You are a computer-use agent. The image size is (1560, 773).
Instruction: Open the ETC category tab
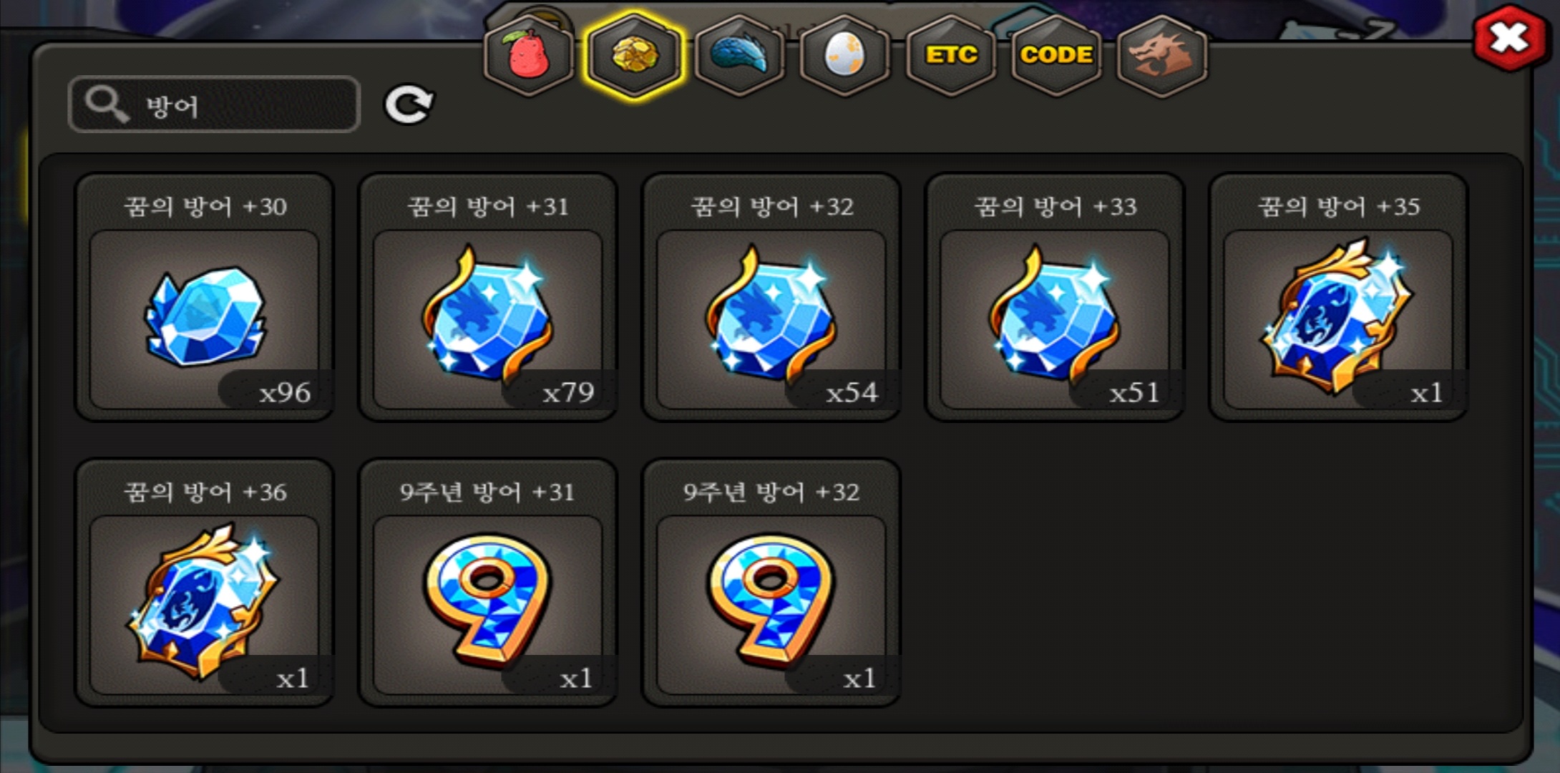950,56
